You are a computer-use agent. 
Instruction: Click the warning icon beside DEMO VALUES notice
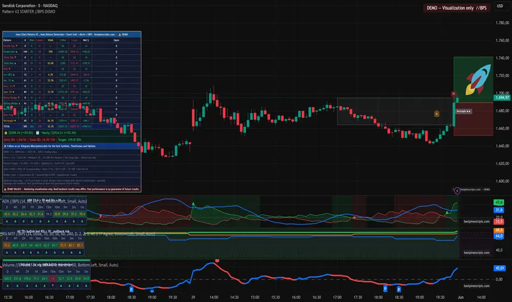tap(5, 189)
